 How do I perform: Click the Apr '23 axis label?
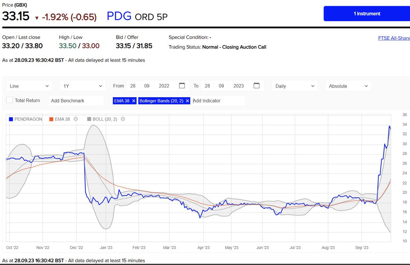pos(203,247)
